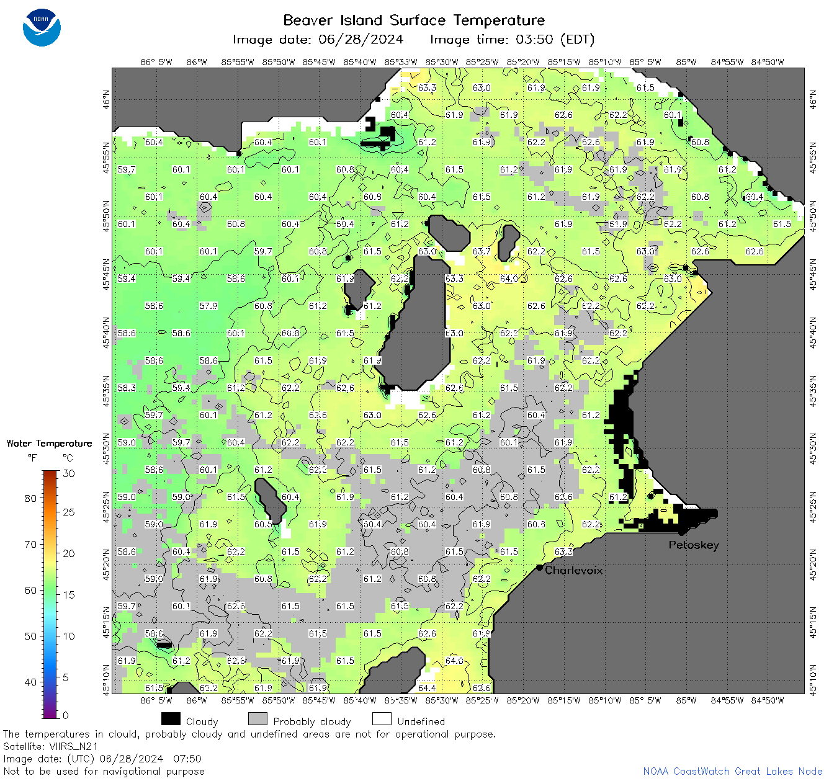This screenshot has width=829, height=781.
Task: Click the '0' Celsius scale value
Action: (66, 715)
